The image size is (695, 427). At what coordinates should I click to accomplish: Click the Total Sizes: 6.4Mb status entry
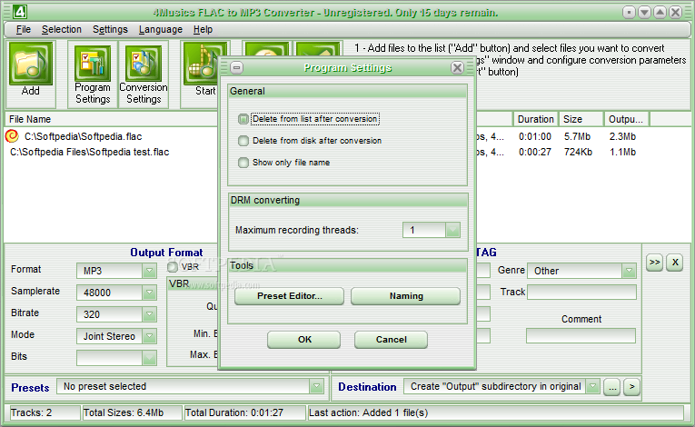point(132,412)
